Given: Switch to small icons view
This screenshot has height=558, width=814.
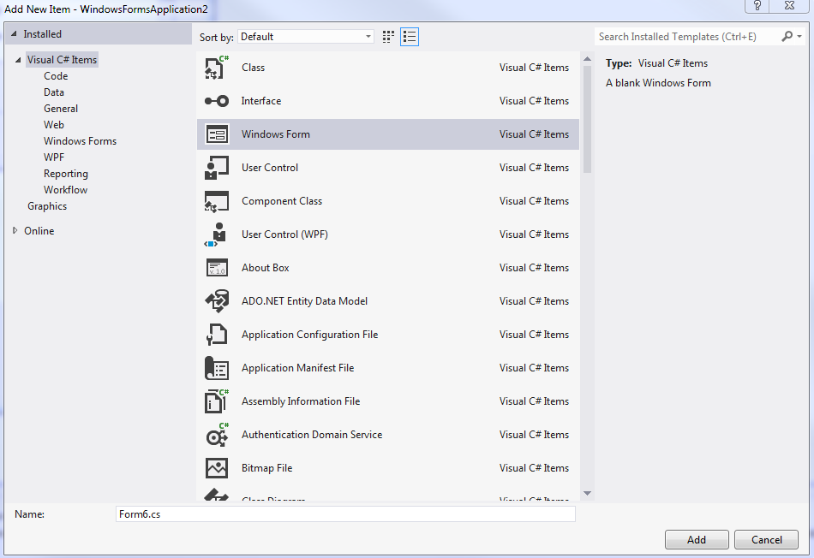Looking at the screenshot, I should tap(388, 37).
